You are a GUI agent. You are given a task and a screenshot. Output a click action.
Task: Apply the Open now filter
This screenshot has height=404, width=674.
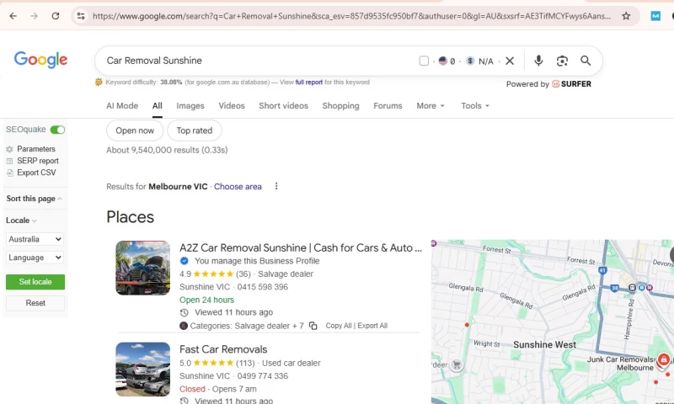[135, 130]
